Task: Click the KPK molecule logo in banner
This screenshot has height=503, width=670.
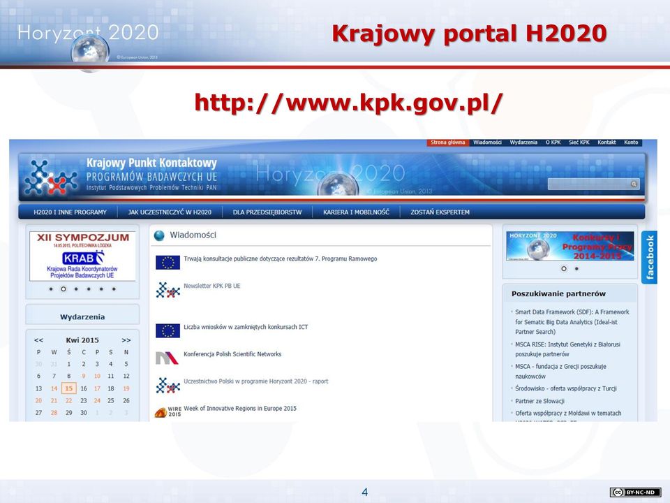Action: tap(51, 177)
